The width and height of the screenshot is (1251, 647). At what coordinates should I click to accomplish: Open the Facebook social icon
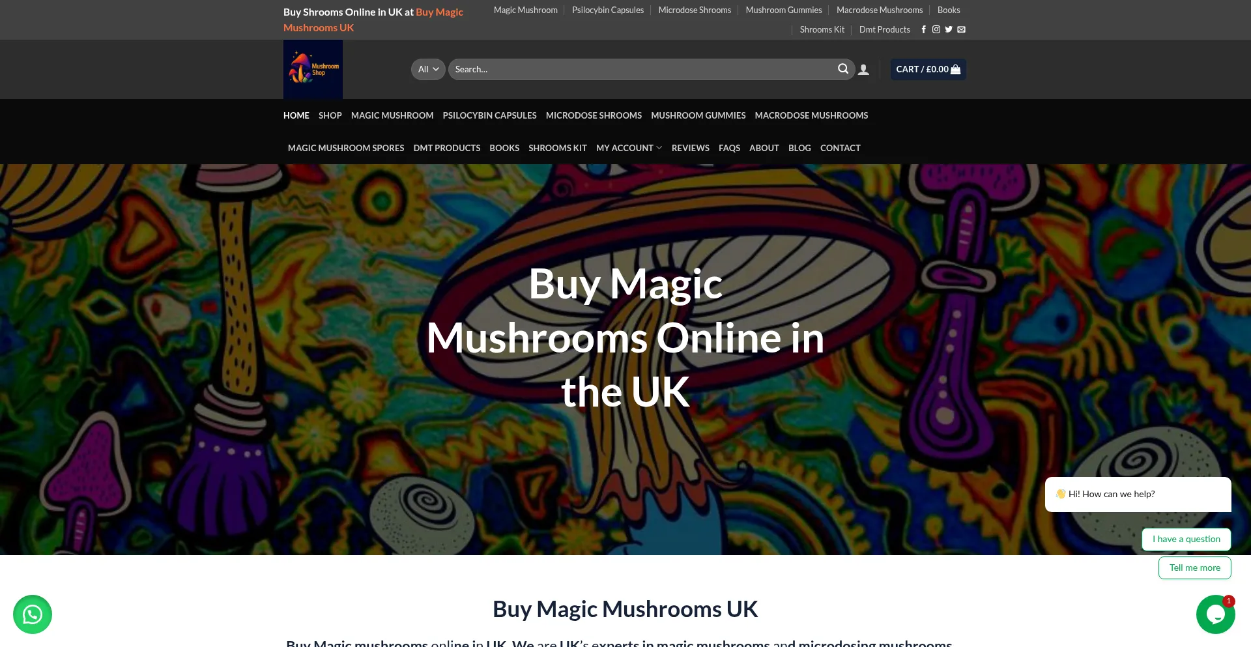tap(923, 29)
